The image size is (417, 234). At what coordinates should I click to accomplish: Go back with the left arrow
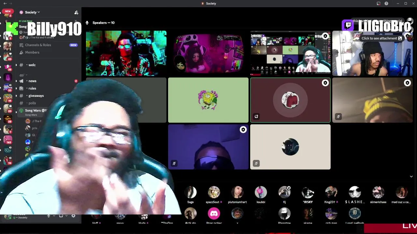5,3
